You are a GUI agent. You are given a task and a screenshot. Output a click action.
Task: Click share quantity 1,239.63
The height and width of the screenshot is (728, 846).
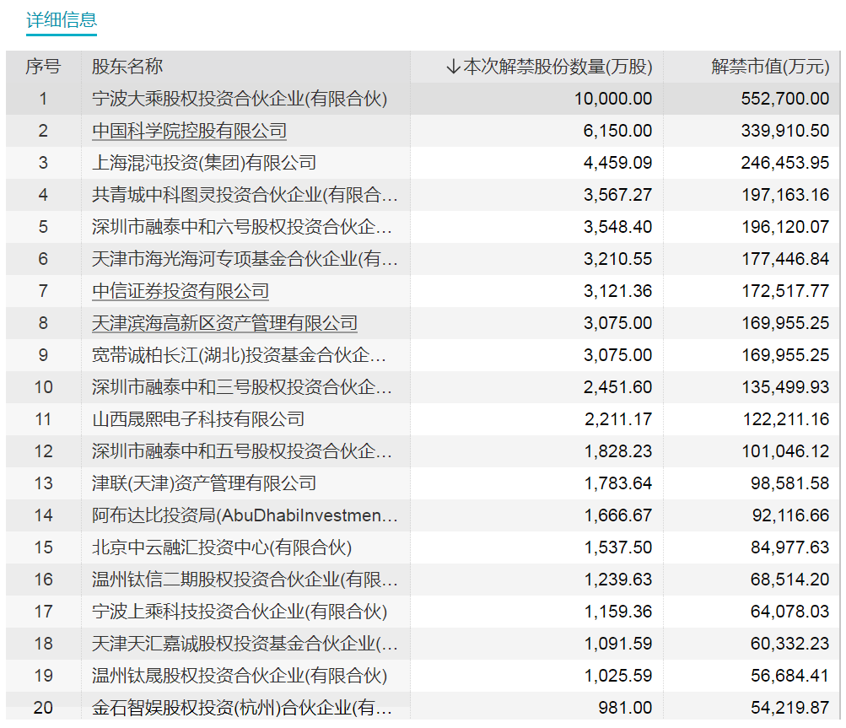618,580
